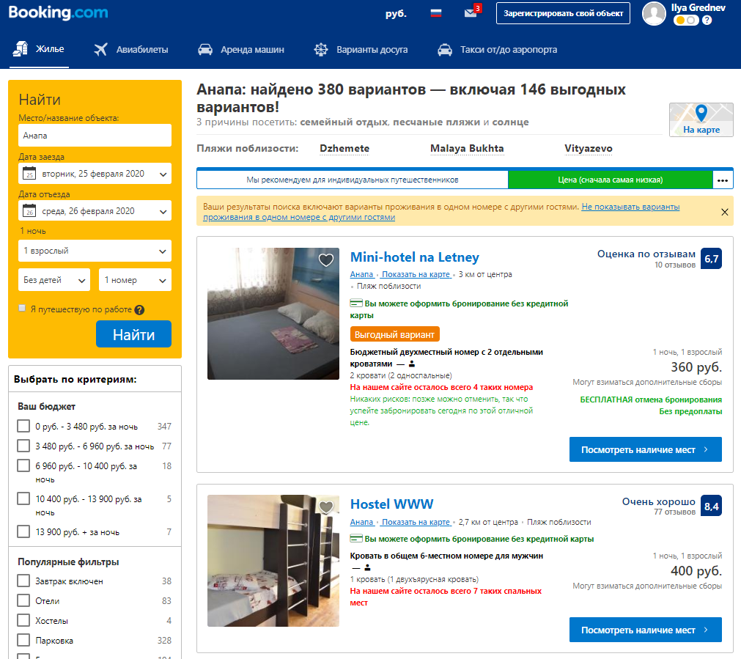Image resolution: width=741 pixels, height=659 pixels.
Task: Check availability for Hostel WWW
Action: tap(646, 630)
